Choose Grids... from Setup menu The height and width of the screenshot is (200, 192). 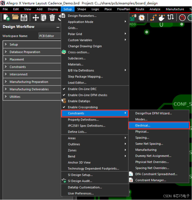[x=95, y=28]
